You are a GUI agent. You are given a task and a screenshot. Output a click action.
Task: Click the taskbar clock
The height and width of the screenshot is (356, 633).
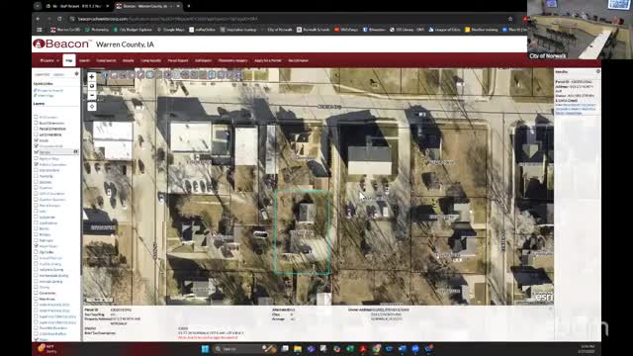(x=588, y=349)
